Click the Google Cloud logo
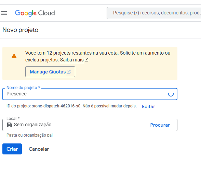 pos(35,13)
